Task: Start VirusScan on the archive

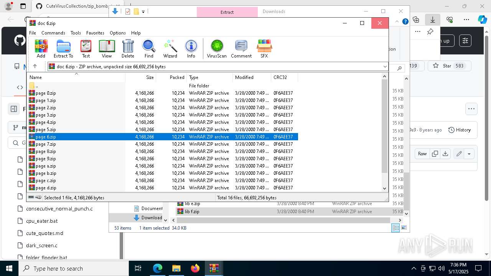Action: coord(217,49)
